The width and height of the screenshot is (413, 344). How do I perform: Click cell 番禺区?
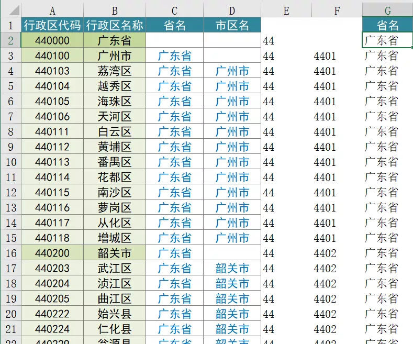(x=115, y=162)
